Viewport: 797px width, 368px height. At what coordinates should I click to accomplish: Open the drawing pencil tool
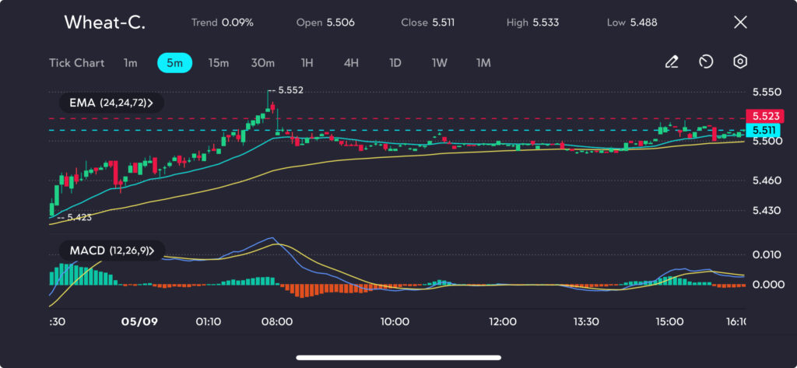672,62
